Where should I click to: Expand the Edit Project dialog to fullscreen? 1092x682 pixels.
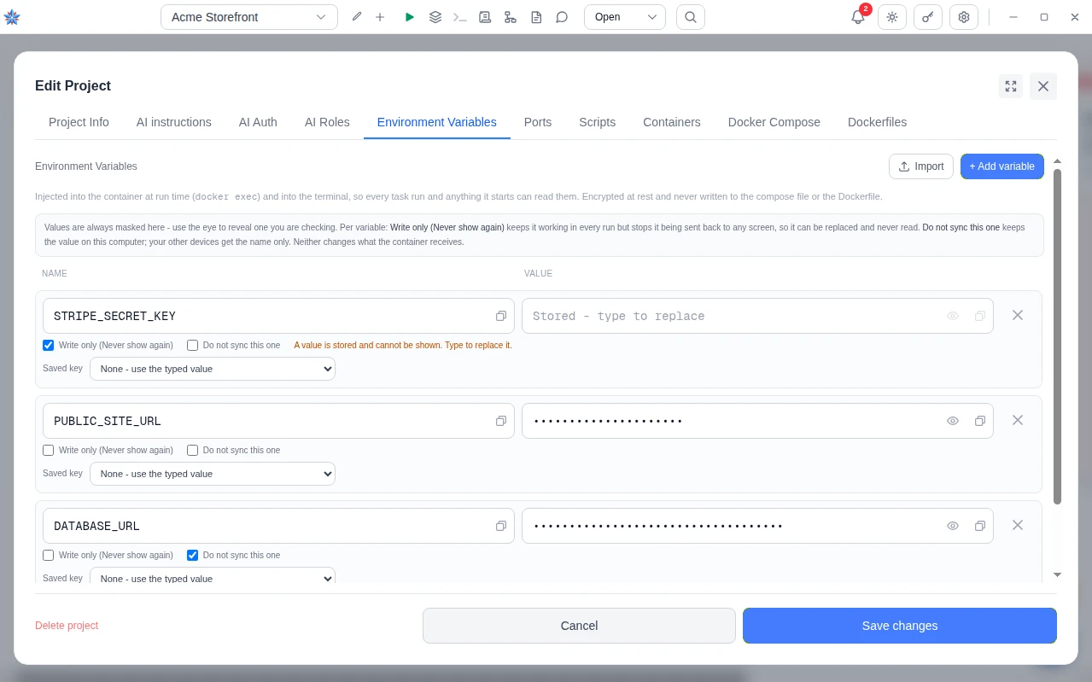coord(1011,86)
